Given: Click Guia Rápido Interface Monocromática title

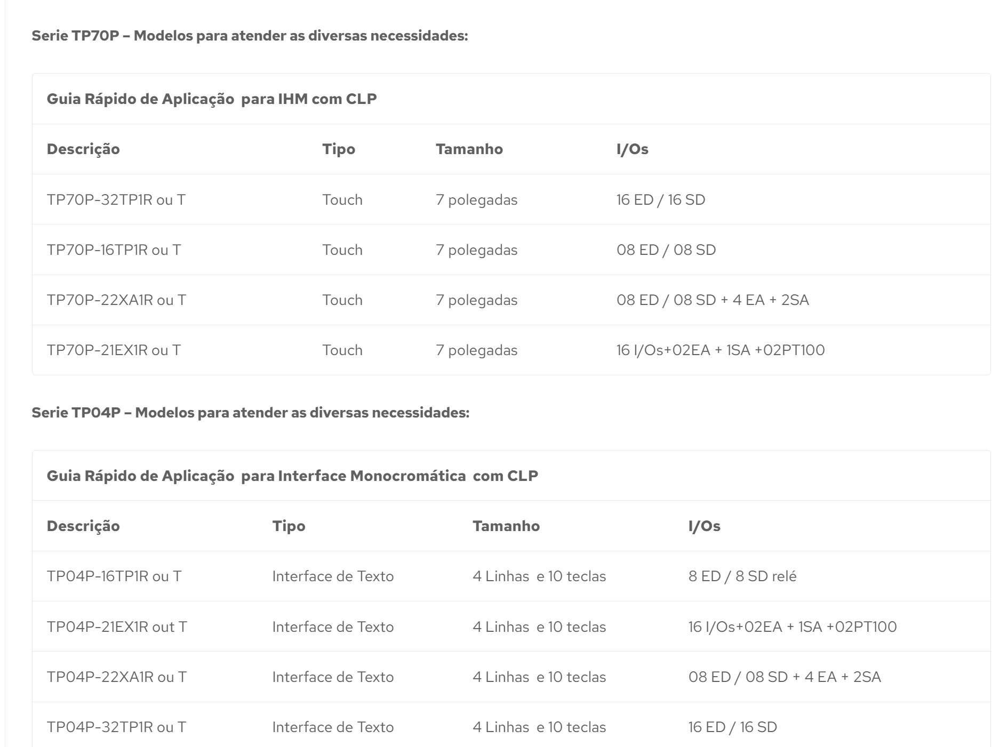Looking at the screenshot, I should coord(292,476).
